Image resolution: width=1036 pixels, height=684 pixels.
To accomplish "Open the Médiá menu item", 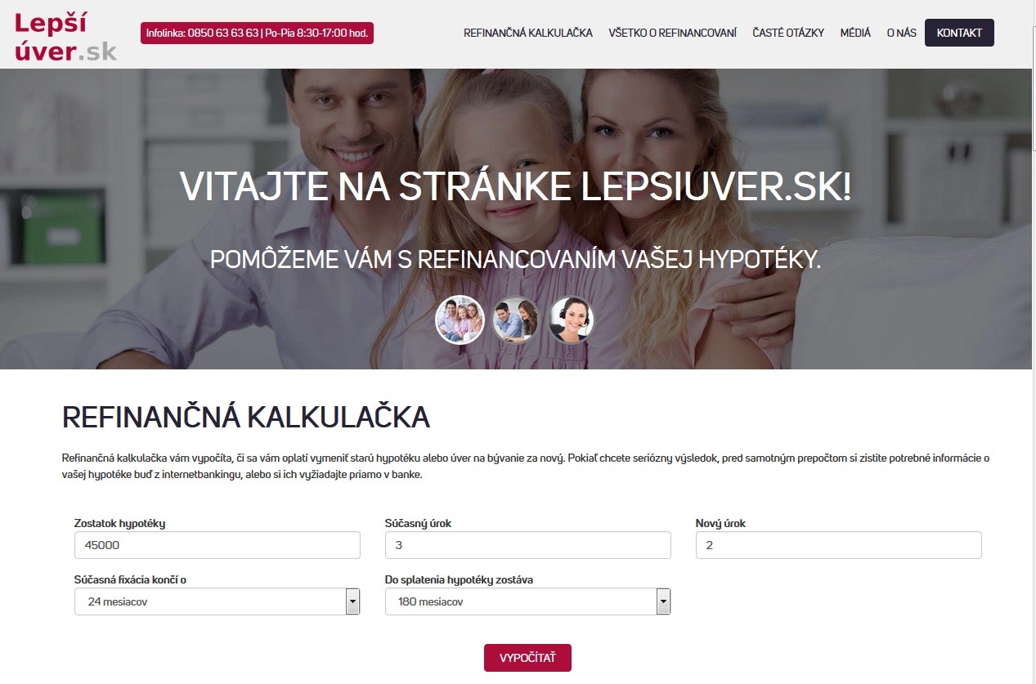I will tap(855, 34).
